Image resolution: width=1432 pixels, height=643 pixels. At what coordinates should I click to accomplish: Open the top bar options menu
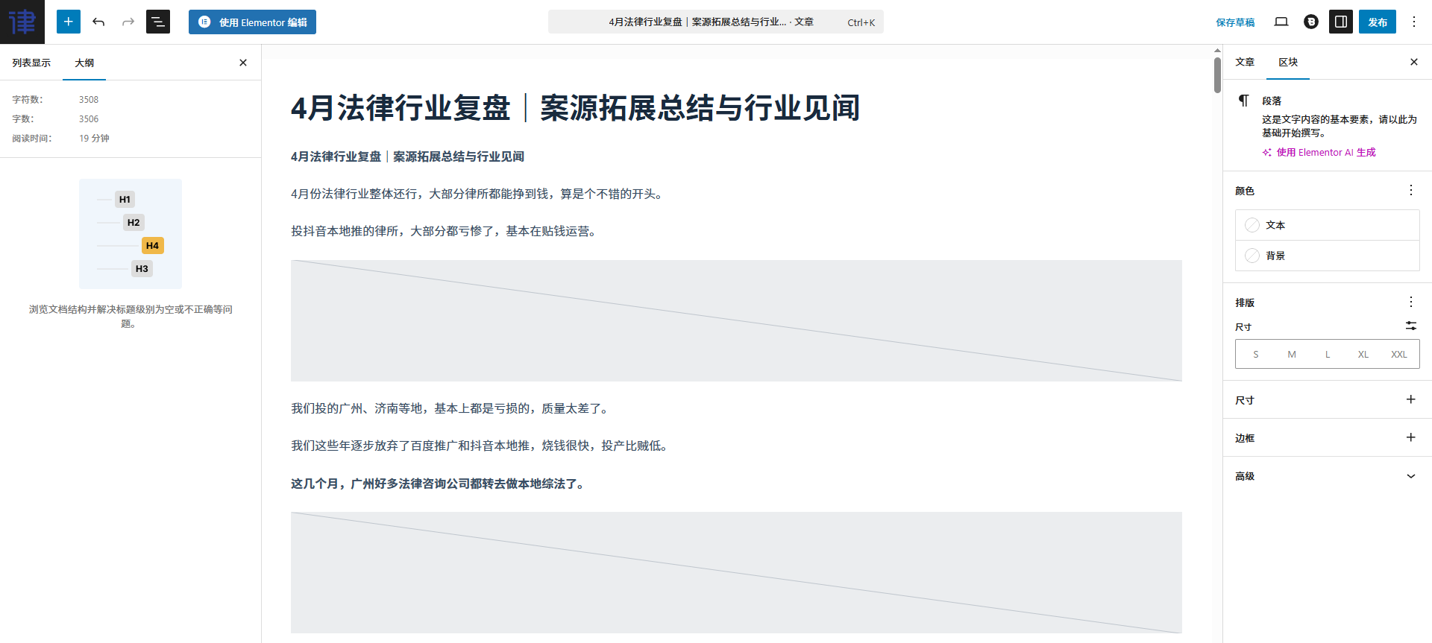(1414, 22)
